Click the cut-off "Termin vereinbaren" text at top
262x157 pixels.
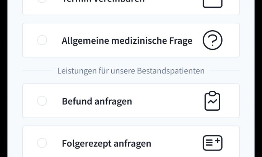103,1
